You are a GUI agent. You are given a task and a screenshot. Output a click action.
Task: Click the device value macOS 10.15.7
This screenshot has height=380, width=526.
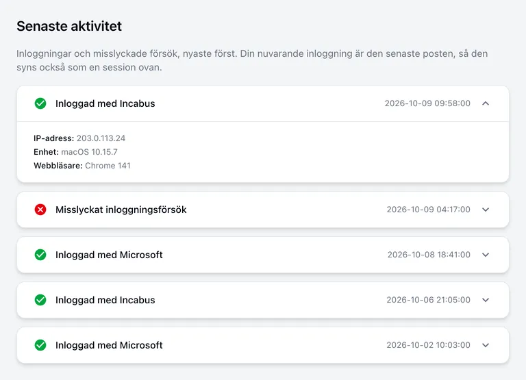(89, 152)
